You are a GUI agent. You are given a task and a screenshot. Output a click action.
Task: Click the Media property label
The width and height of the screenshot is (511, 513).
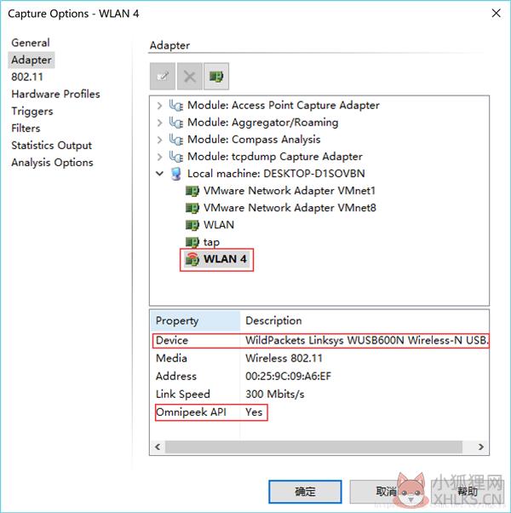[x=171, y=358]
